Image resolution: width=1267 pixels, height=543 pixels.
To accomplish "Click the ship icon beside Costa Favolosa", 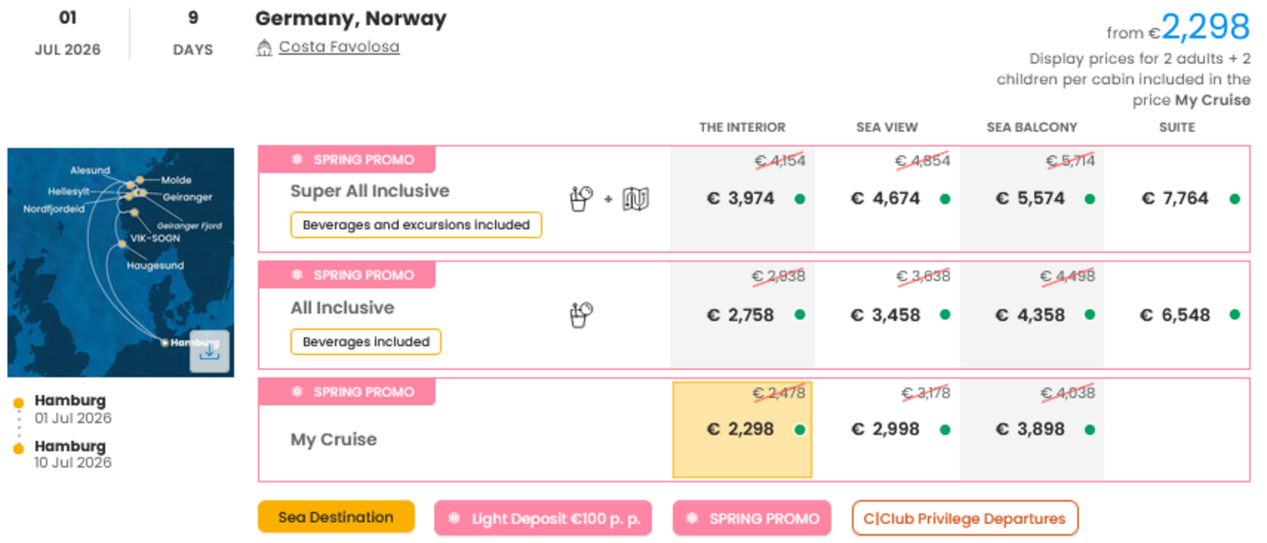I will coord(264,48).
